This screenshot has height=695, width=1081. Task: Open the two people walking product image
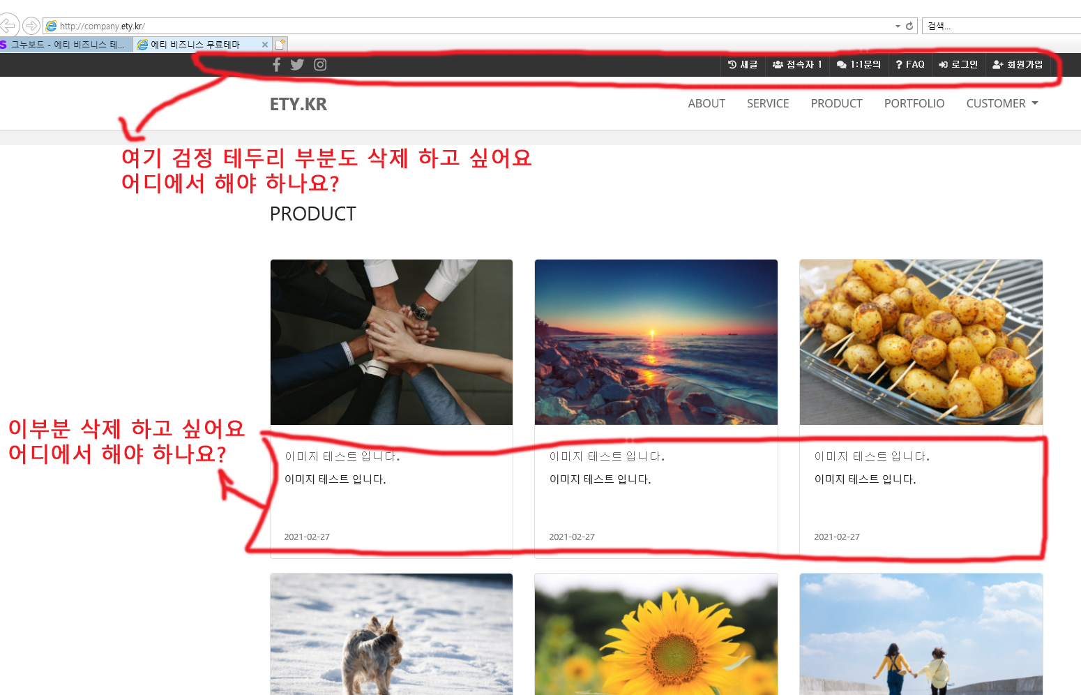coord(921,634)
